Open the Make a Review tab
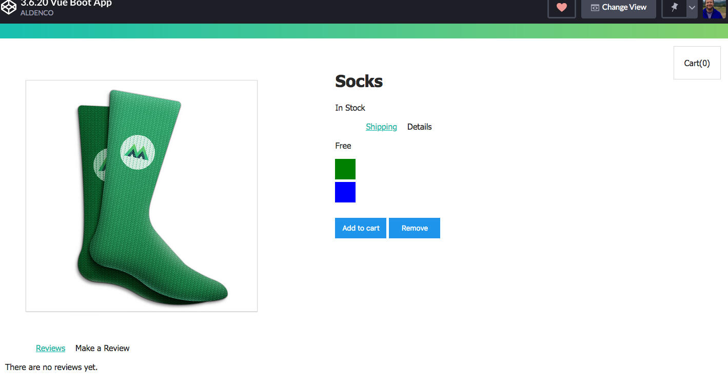Screen dimensions: 728x388 click(102, 348)
